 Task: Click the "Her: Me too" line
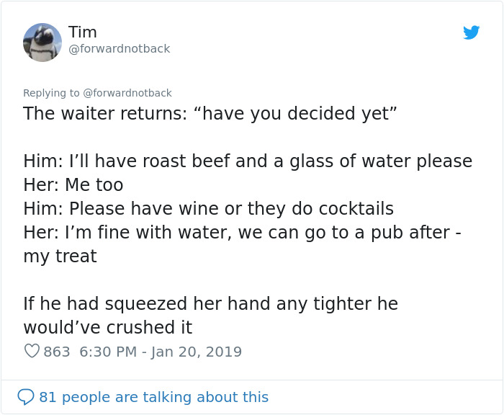[73, 184]
